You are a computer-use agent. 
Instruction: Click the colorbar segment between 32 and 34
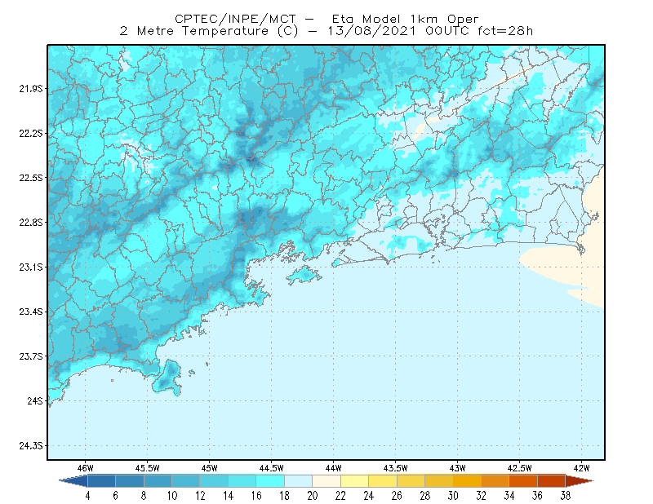click(495, 481)
